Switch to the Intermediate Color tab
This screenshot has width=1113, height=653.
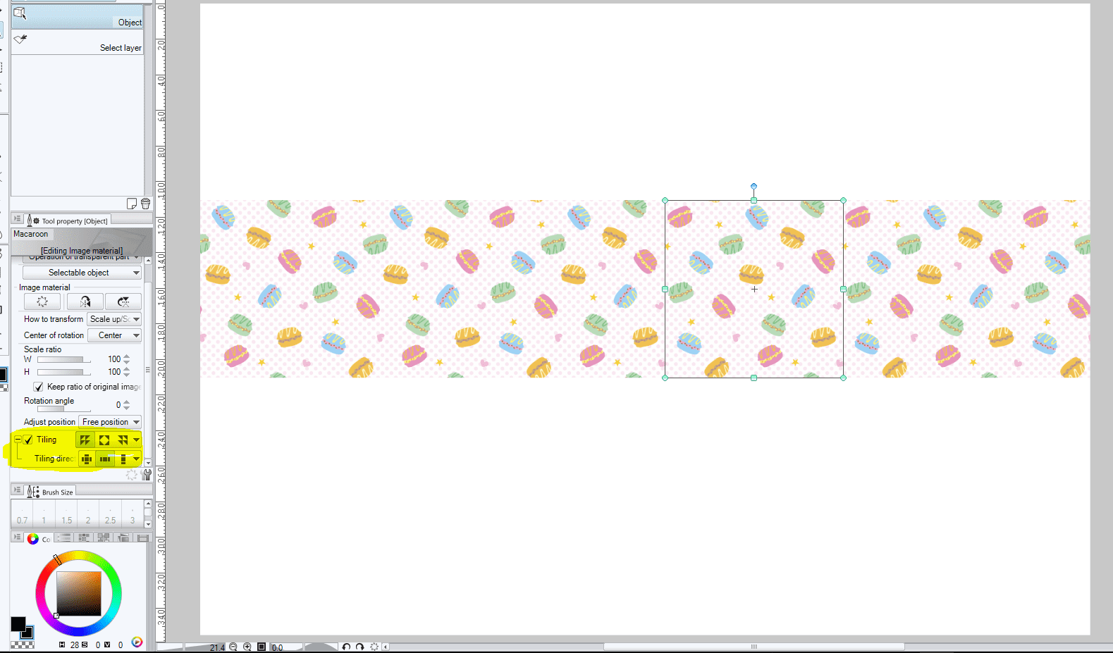point(104,537)
